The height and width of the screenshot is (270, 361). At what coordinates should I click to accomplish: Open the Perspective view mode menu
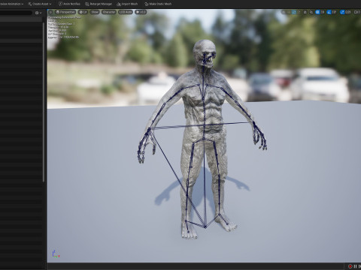click(65, 12)
